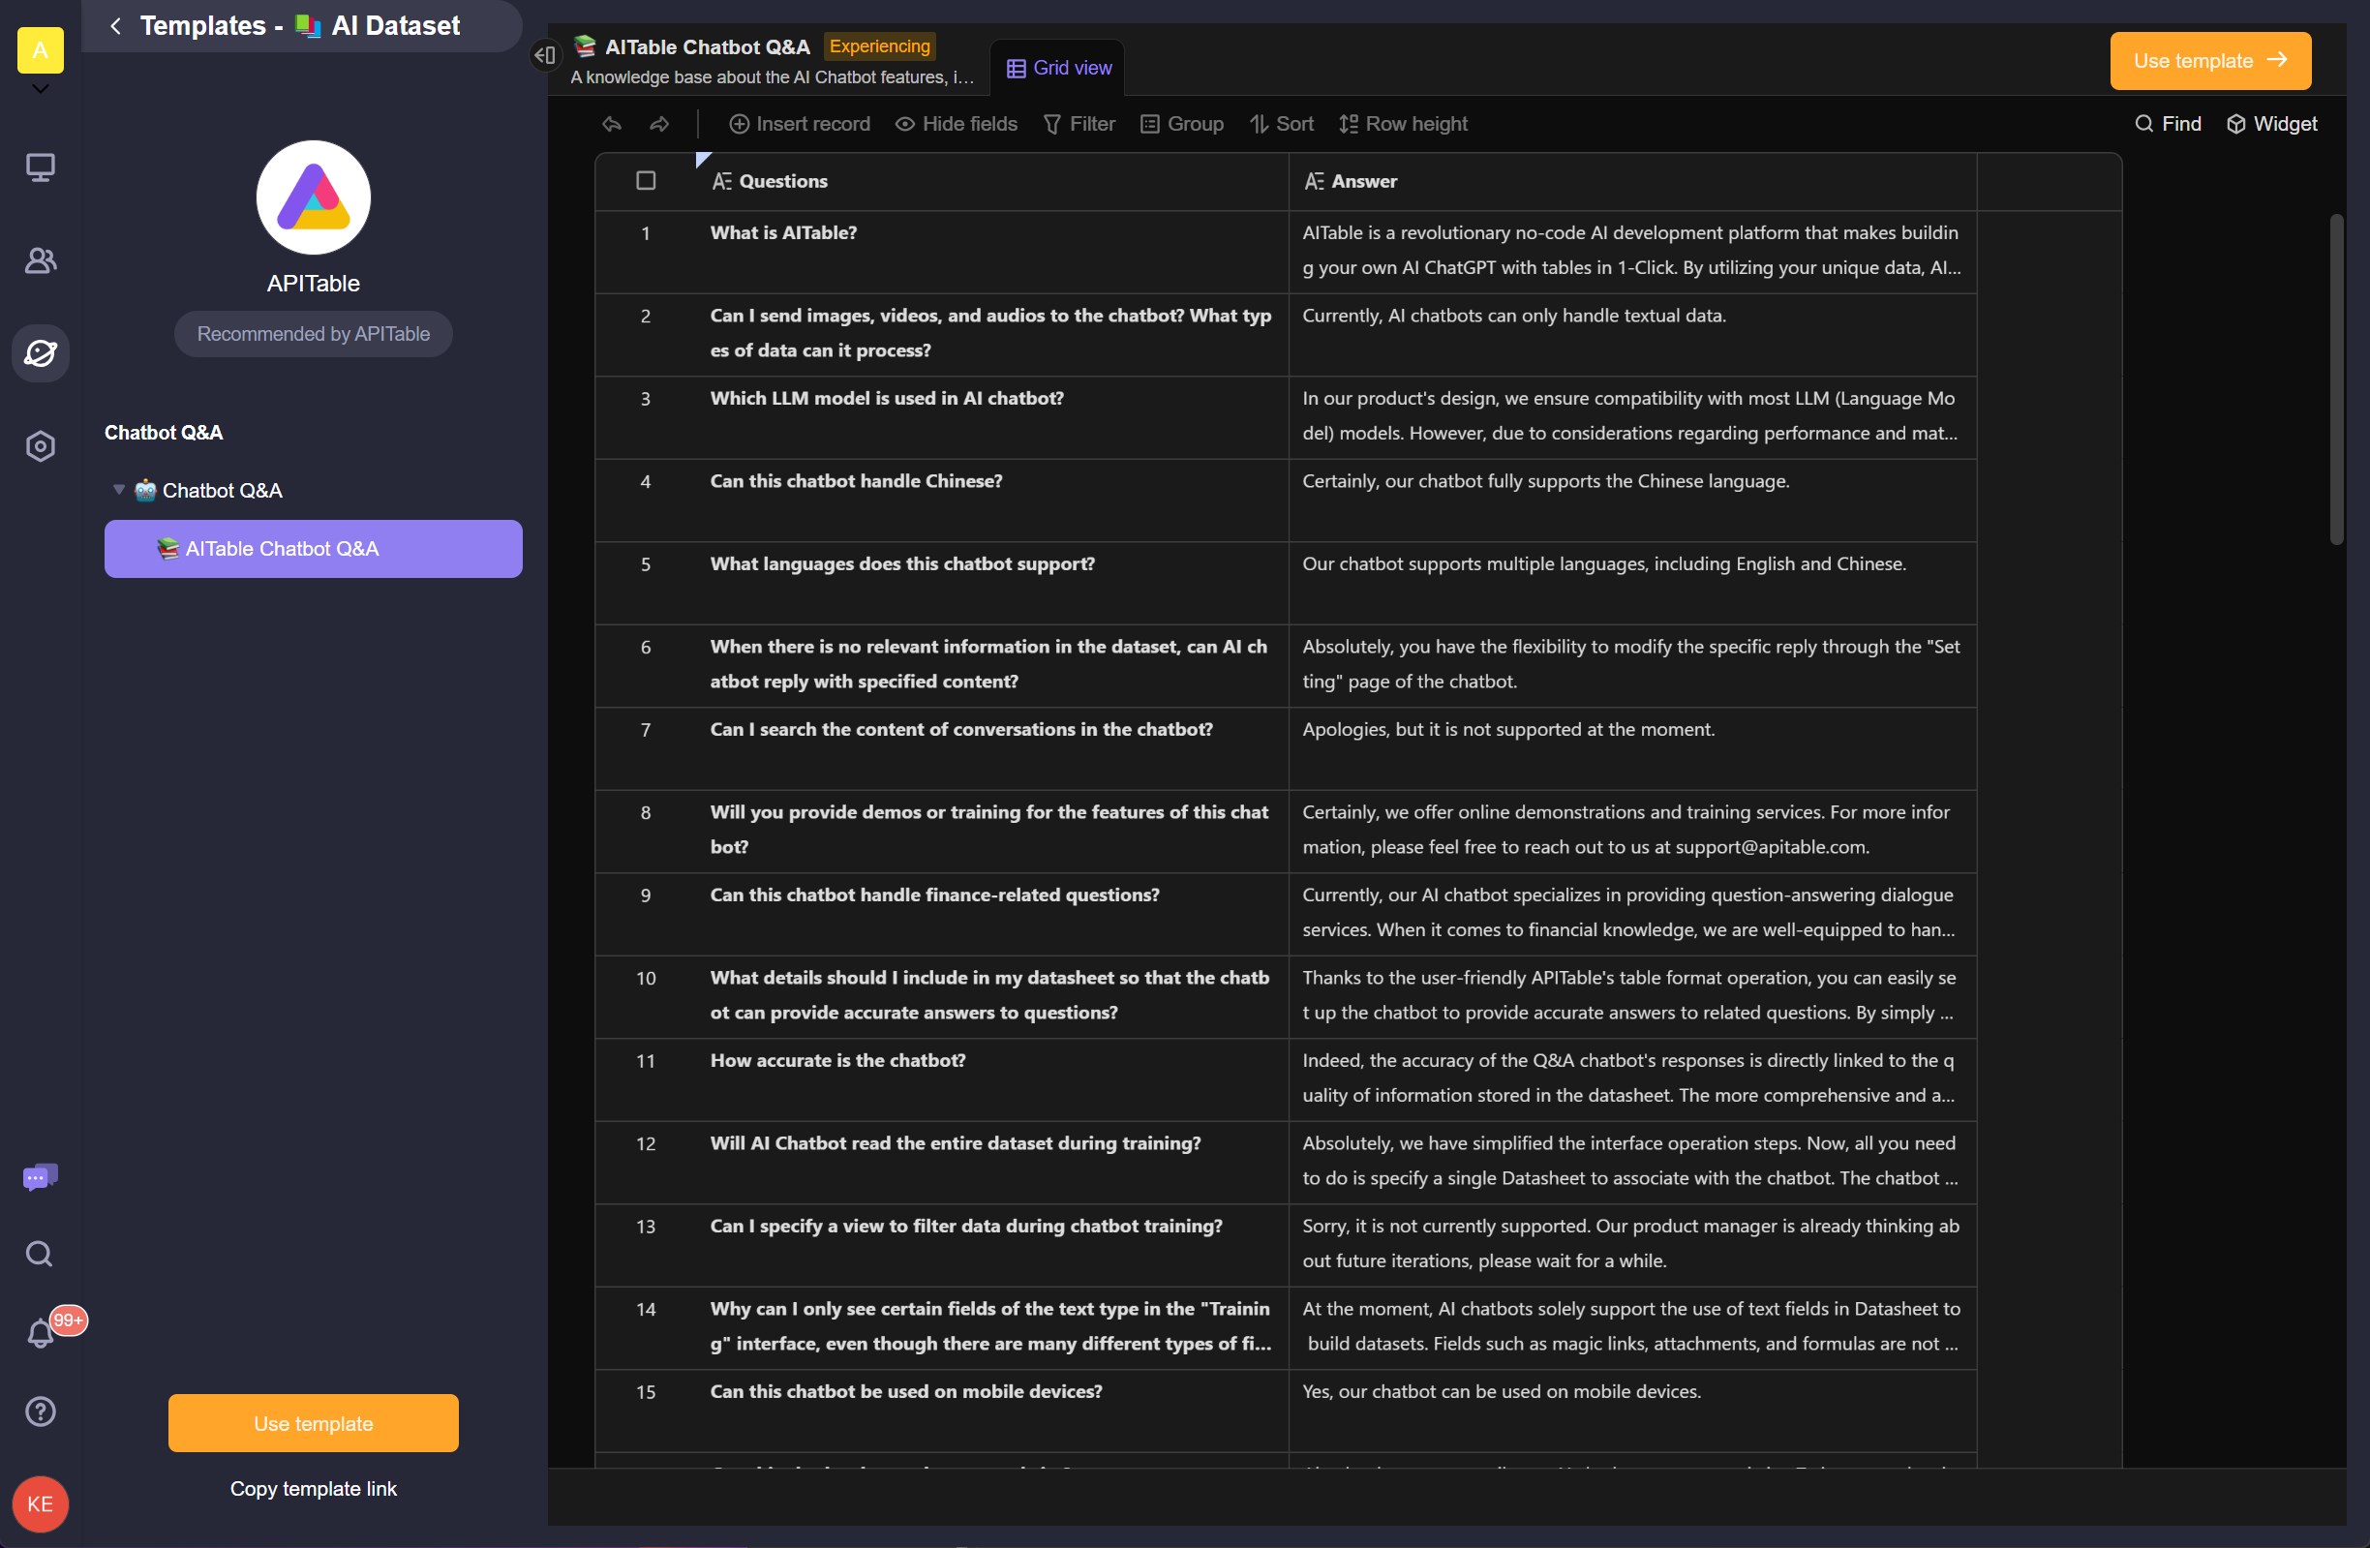The width and height of the screenshot is (2370, 1548).
Task: Collapse the Chatbot Q&A folder triangle
Action: tap(119, 490)
